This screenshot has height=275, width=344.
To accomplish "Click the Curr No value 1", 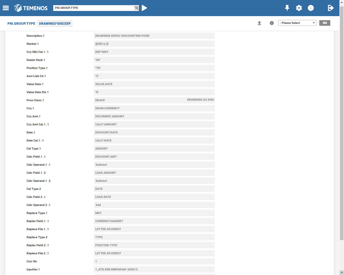I will 154,261.
